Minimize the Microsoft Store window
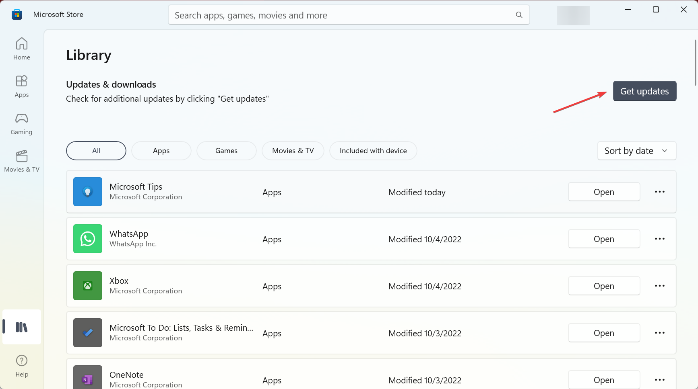This screenshot has height=389, width=698. tap(628, 10)
